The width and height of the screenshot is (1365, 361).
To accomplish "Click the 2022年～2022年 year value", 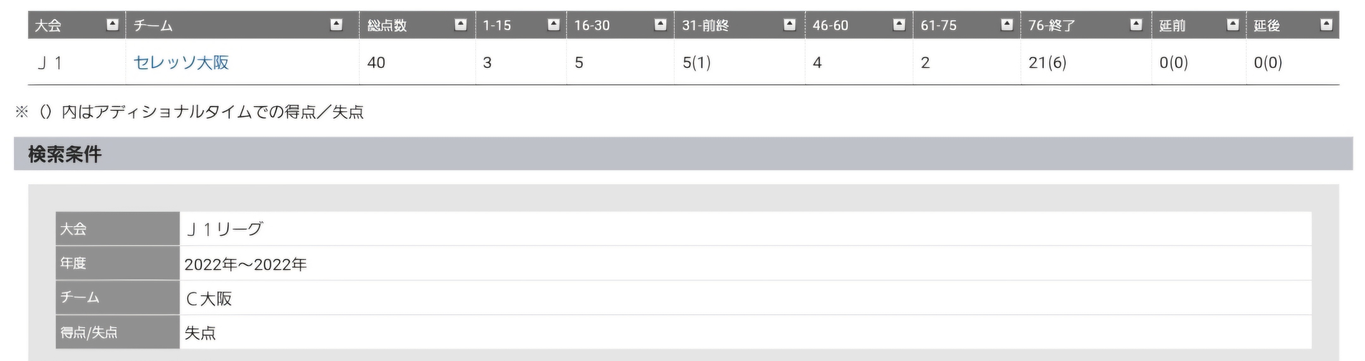I will coord(245,263).
